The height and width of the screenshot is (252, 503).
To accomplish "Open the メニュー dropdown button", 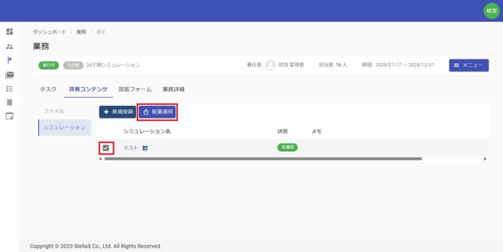I will tap(468, 65).
